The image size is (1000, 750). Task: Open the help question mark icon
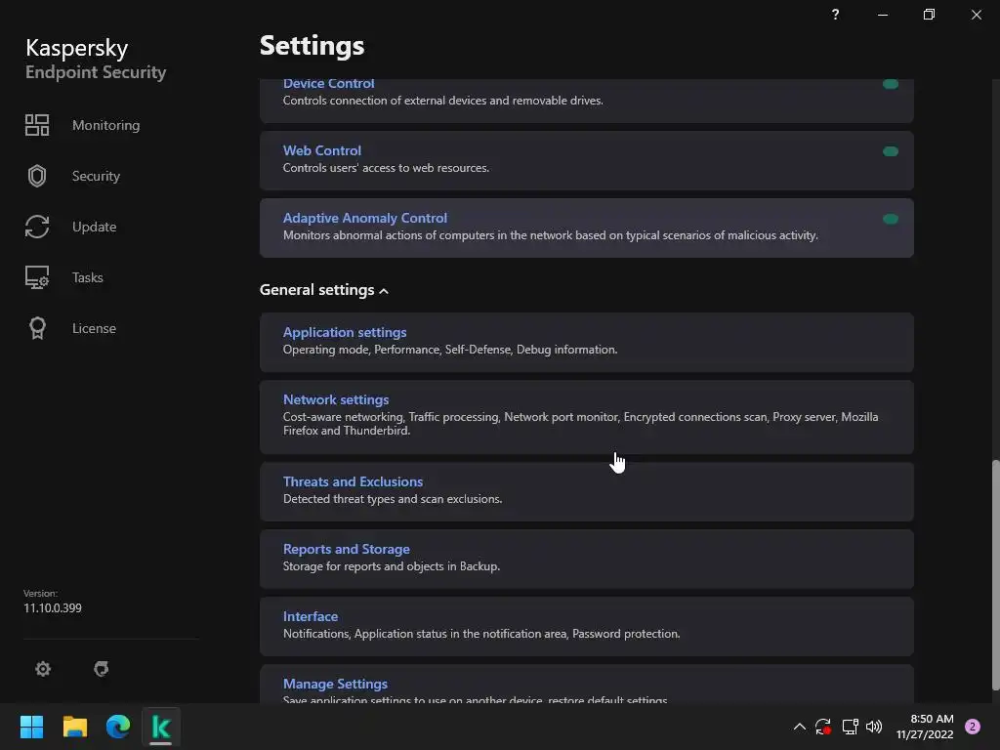(836, 14)
